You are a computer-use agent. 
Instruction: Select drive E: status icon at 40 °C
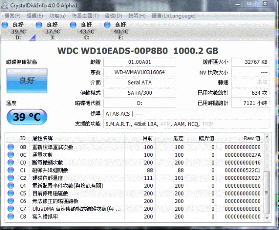[x=107, y=25]
